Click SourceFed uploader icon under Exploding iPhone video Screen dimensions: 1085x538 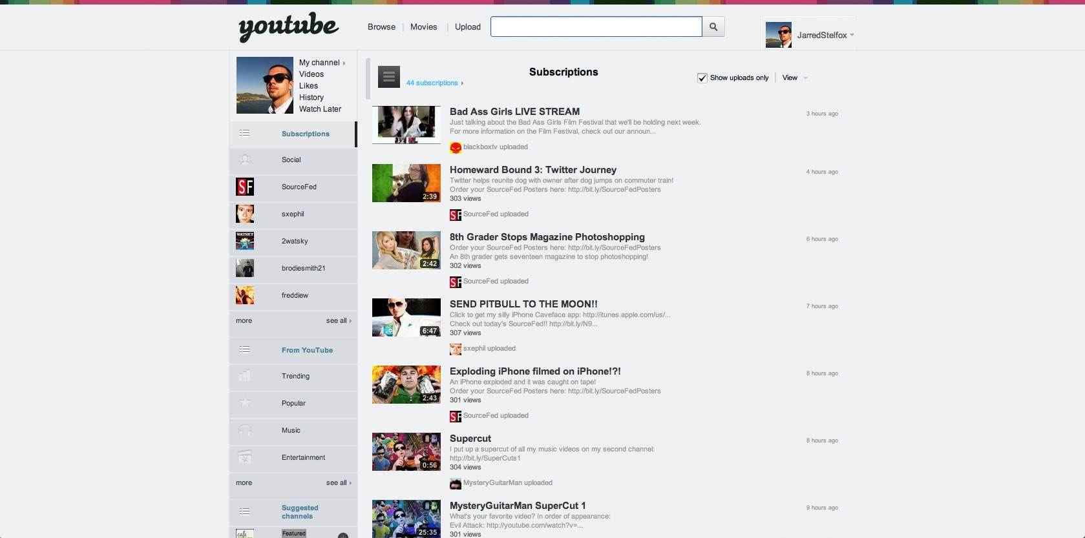(456, 417)
